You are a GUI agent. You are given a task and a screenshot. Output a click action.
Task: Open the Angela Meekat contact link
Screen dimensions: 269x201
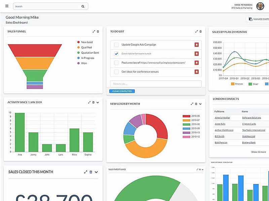222,118
